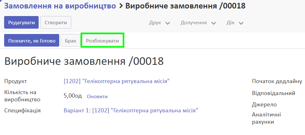This screenshot has height=135, width=305.
Task: Click the Початок дедлайну label
Action: point(277,81)
